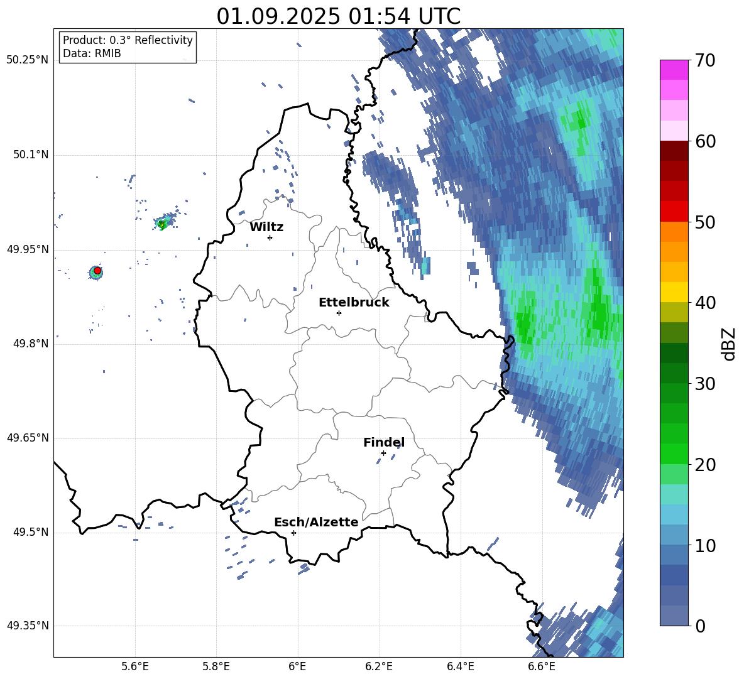This screenshot has height=679, width=744.
Task: Click the 6.6°E longitude label
Action: pyautogui.click(x=542, y=666)
